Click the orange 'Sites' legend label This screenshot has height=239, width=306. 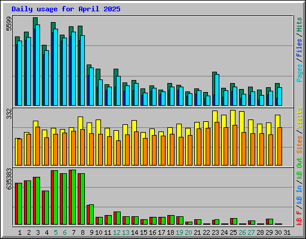tap(299, 144)
